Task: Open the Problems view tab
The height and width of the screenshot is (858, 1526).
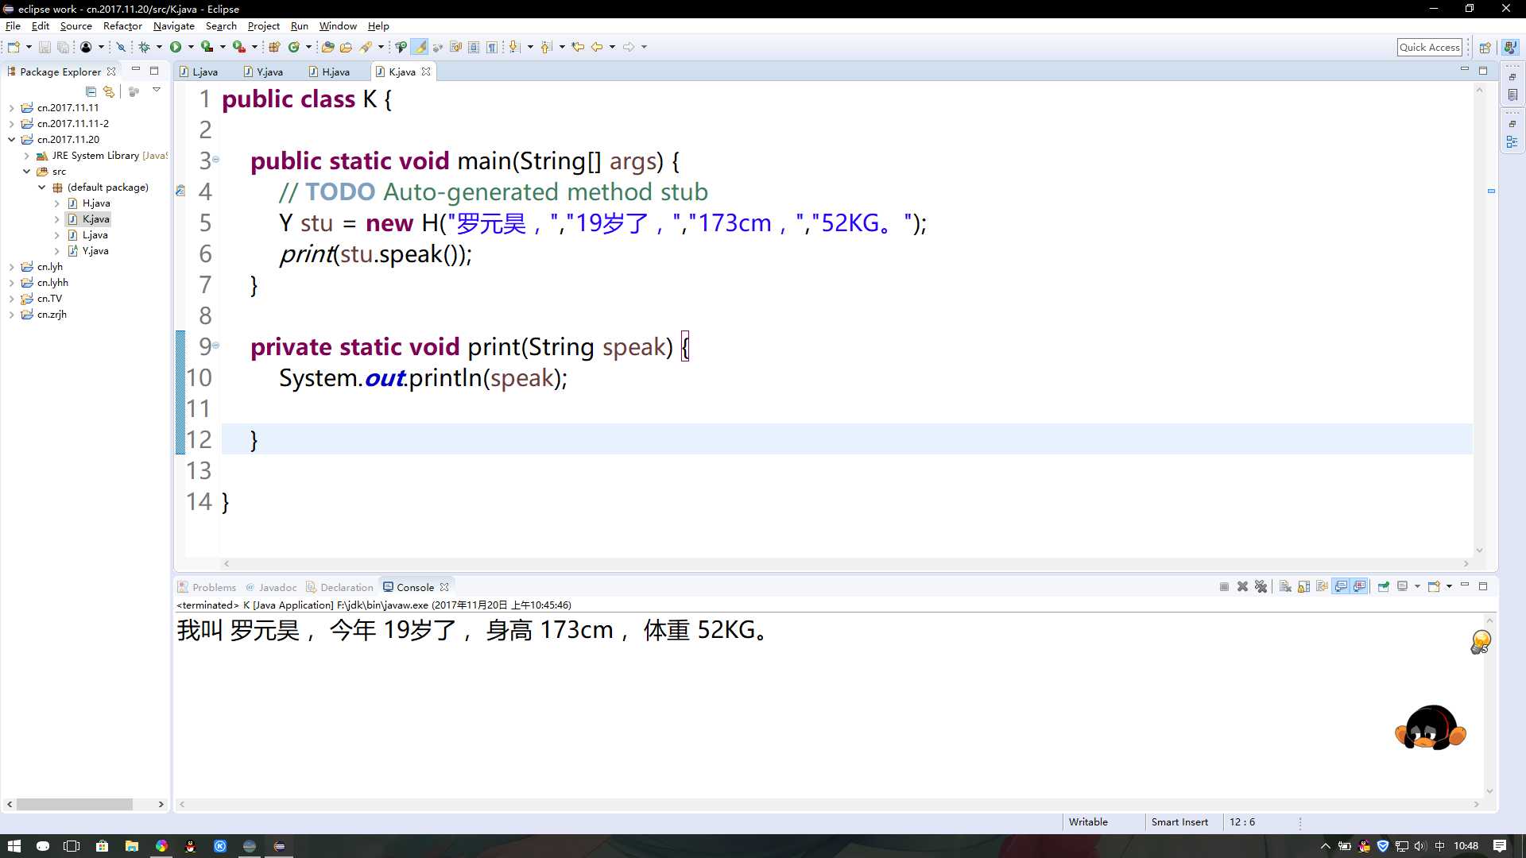Action: [207, 587]
